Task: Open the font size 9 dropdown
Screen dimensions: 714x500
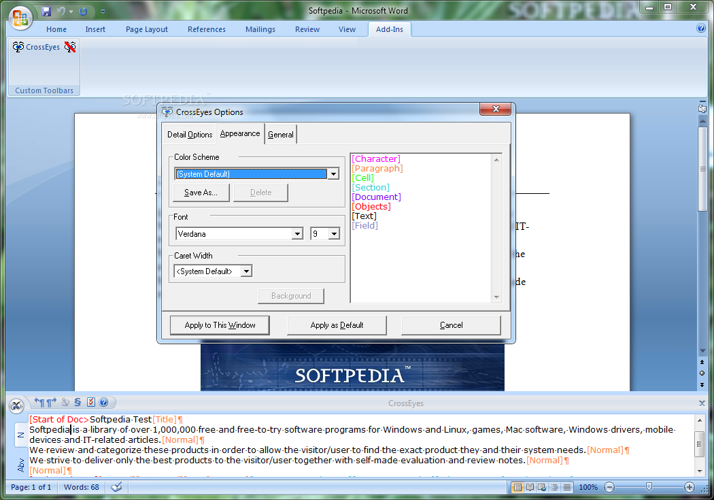Action: (335, 233)
